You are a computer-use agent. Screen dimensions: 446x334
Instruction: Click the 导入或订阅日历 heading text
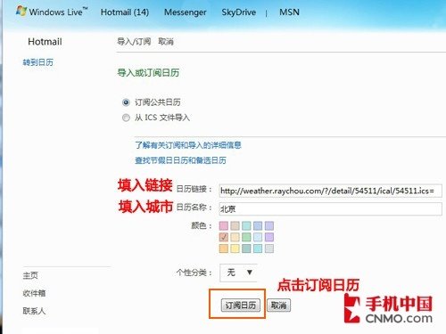[x=148, y=73]
